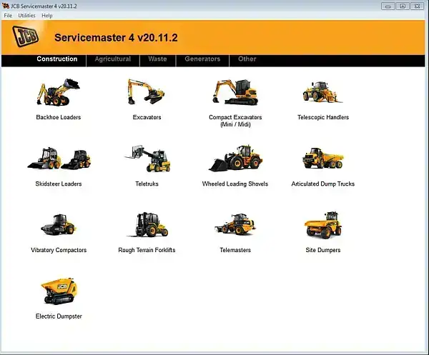This screenshot has height=355, width=429.
Task: Switch to the Agricultural tab
Action: pyautogui.click(x=113, y=59)
